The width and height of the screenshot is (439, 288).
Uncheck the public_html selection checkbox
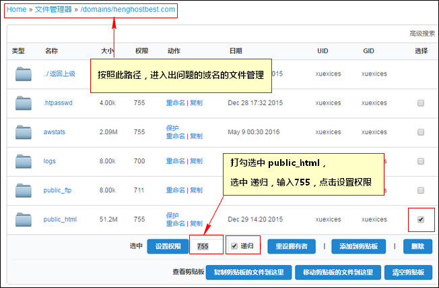(x=421, y=219)
